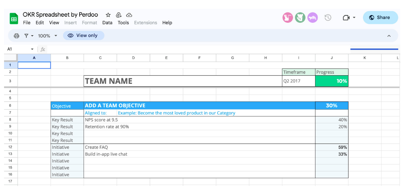The image size is (408, 192).
Task: Click the Timeframe header cell
Action: 298,72
